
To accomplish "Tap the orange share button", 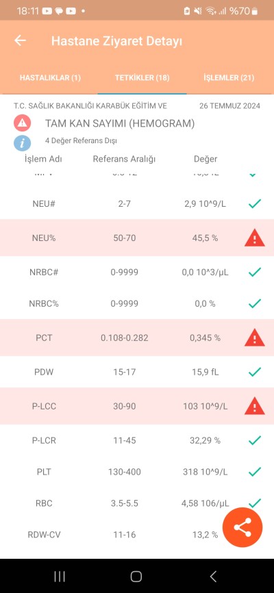I will 242,527.
